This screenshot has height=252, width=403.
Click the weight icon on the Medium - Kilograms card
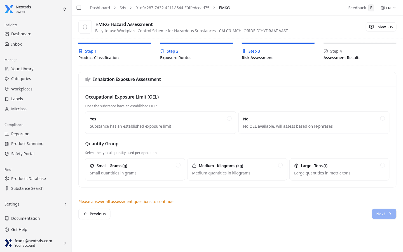click(194, 166)
